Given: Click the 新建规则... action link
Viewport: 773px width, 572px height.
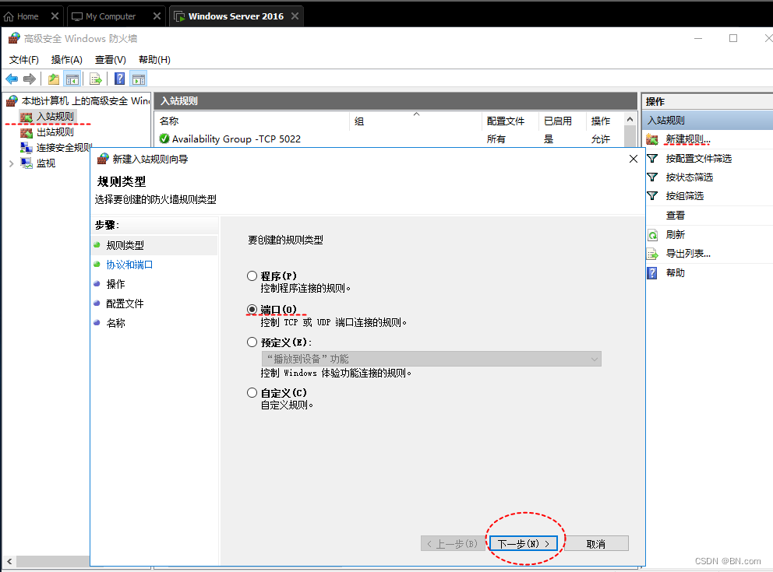Looking at the screenshot, I should click(x=688, y=139).
